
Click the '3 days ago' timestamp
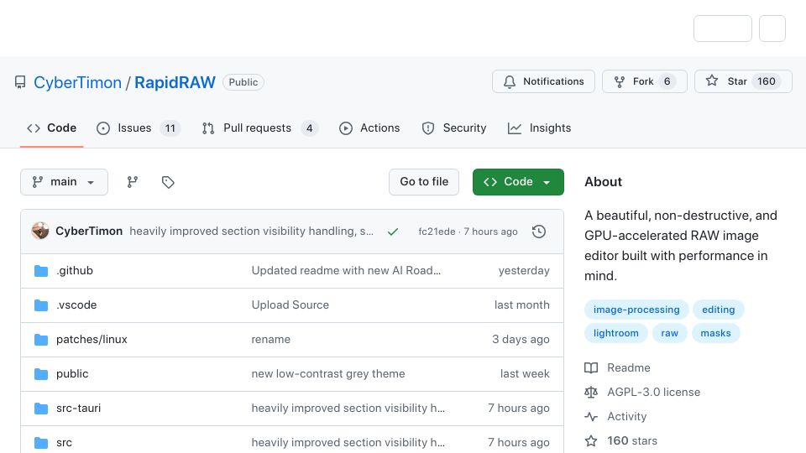click(521, 340)
